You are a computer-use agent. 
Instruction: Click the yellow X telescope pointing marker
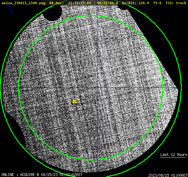point(74,101)
